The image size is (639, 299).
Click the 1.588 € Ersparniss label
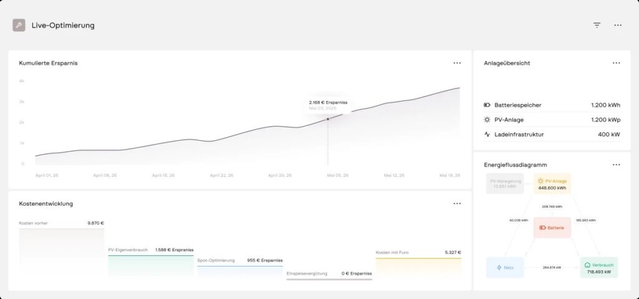coord(175,250)
